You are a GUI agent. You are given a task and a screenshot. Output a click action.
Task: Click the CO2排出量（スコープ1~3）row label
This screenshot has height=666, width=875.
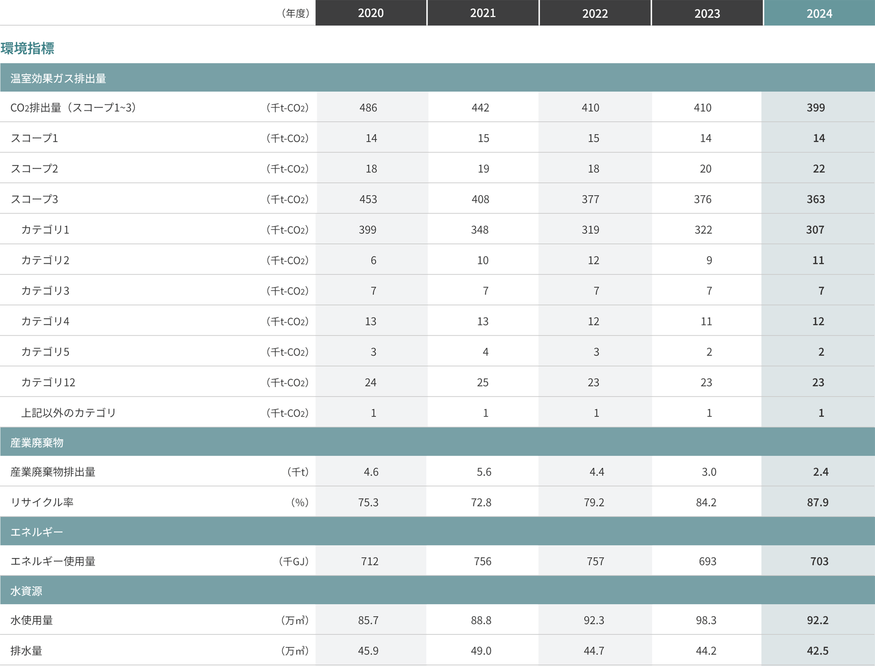(73, 108)
